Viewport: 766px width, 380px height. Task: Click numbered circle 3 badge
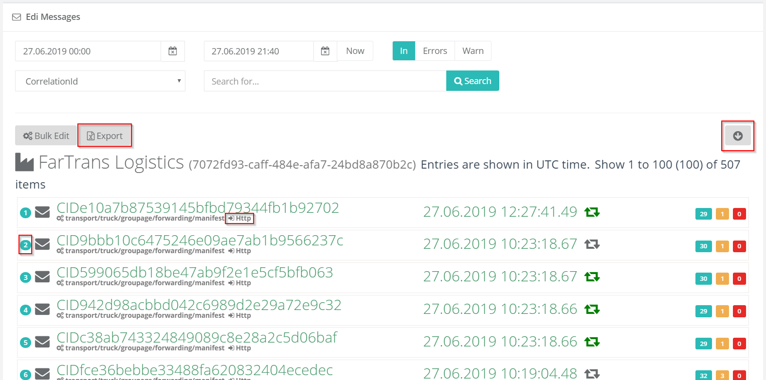coord(26,277)
